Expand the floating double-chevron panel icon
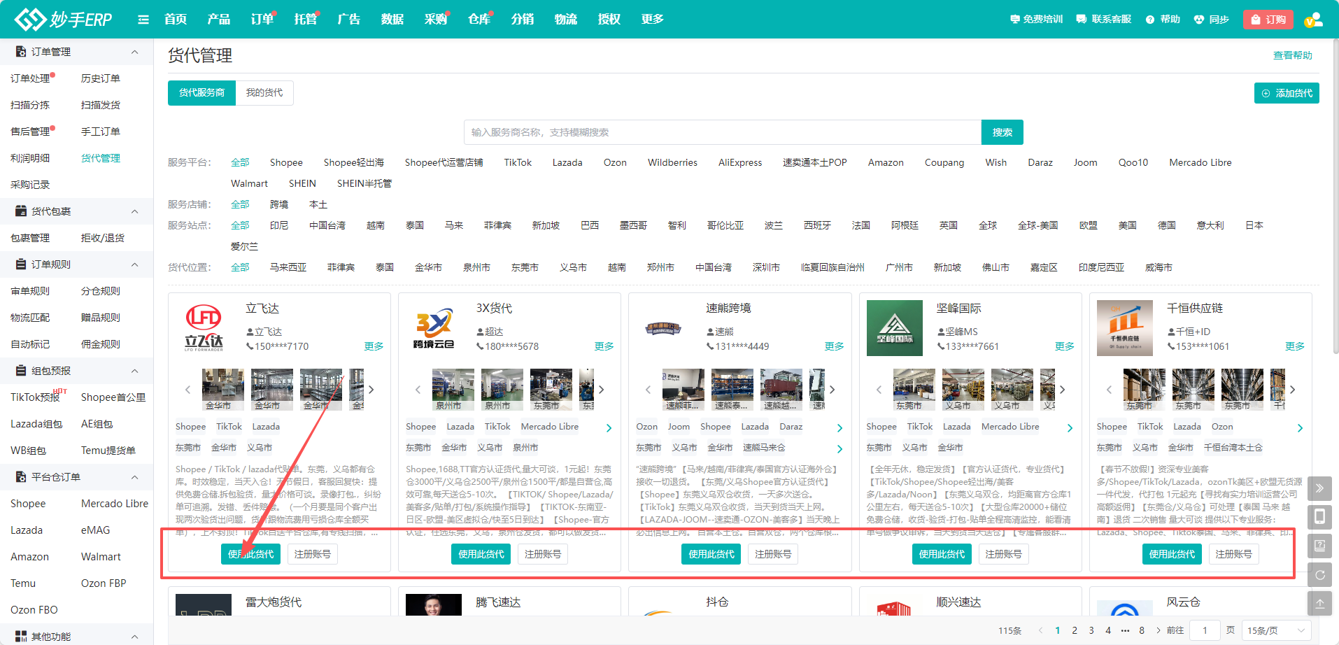The height and width of the screenshot is (645, 1339). [x=1319, y=488]
